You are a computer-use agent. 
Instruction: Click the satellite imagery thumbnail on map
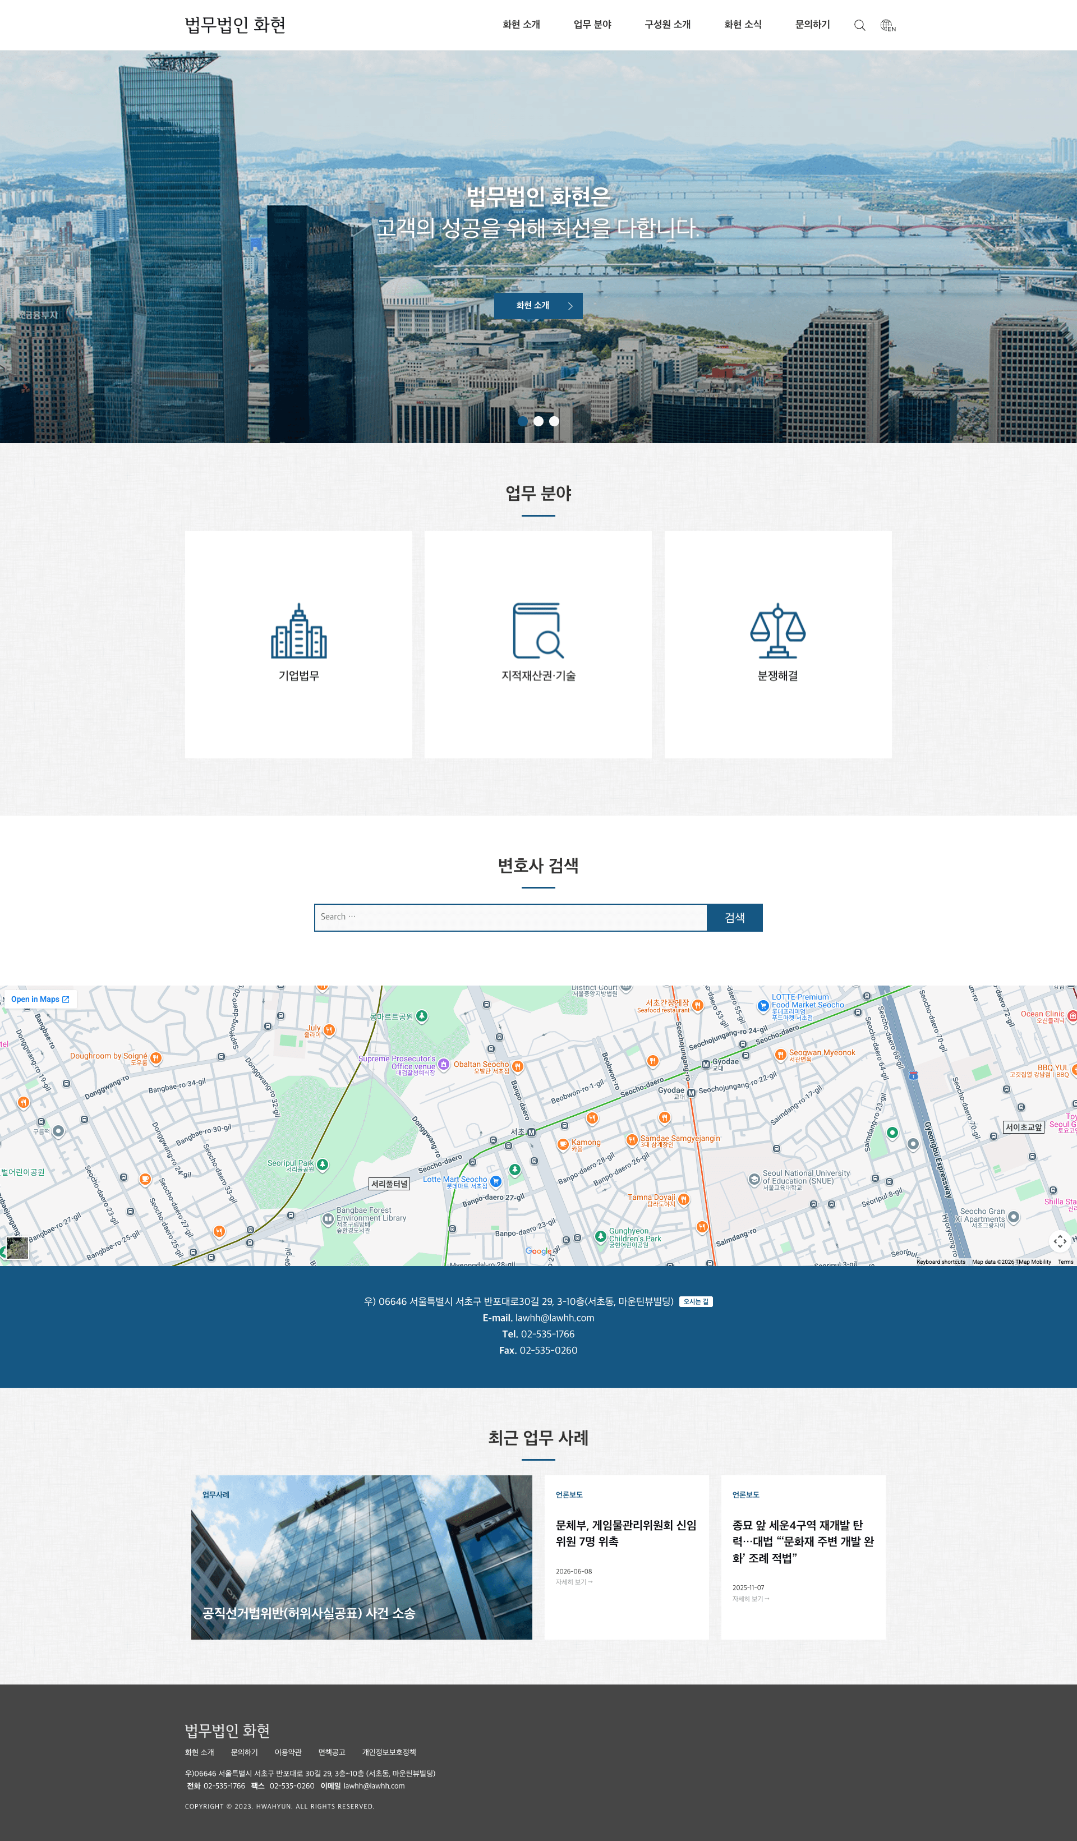17,1248
